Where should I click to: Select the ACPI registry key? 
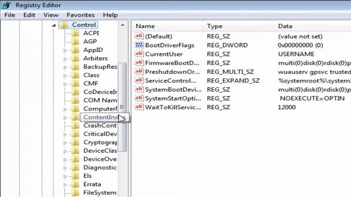click(x=91, y=33)
